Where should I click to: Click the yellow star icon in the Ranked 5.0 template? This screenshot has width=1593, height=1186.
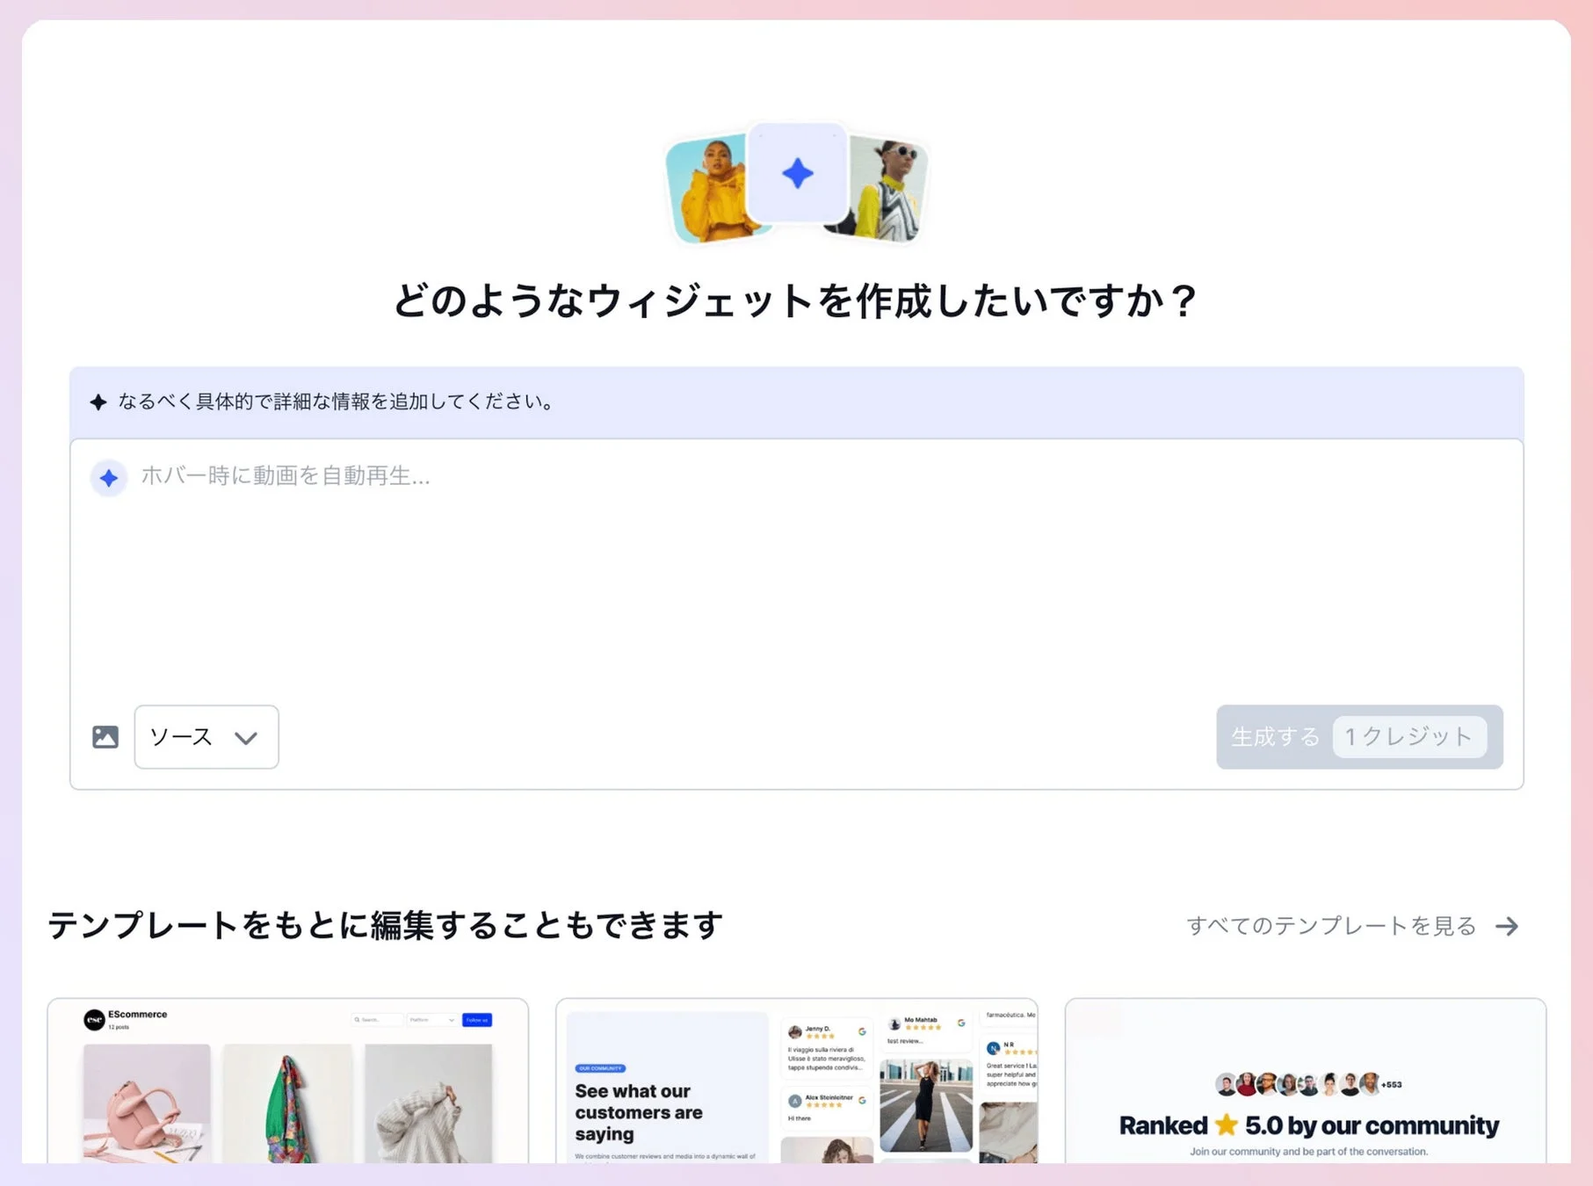(1227, 1125)
